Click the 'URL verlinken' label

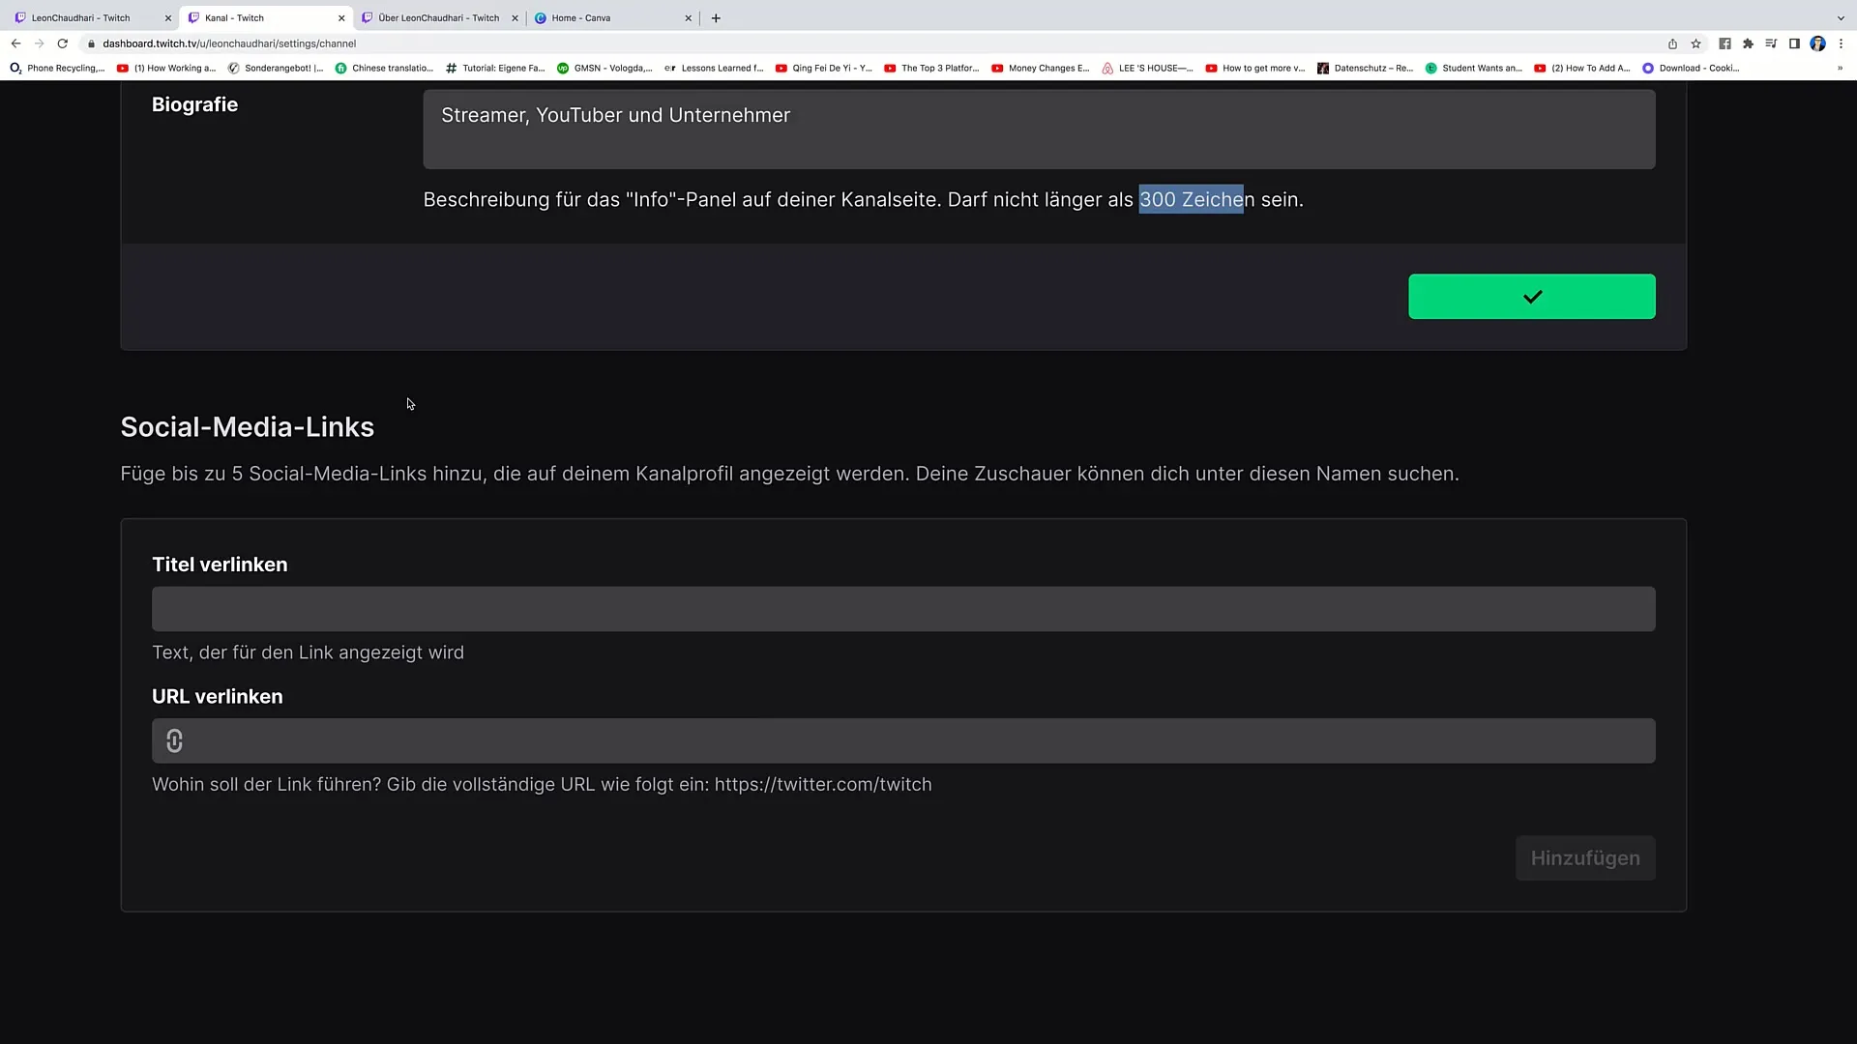click(x=218, y=697)
